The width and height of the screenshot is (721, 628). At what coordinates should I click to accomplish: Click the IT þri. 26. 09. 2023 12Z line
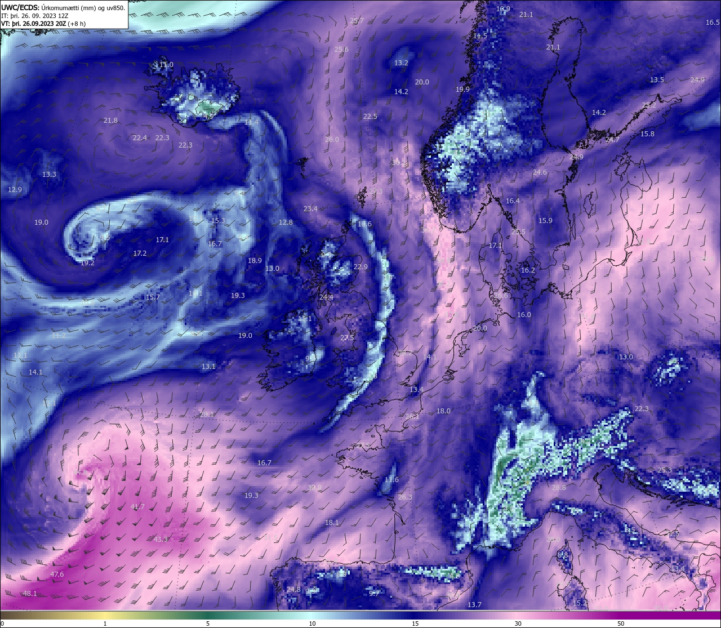(34, 16)
